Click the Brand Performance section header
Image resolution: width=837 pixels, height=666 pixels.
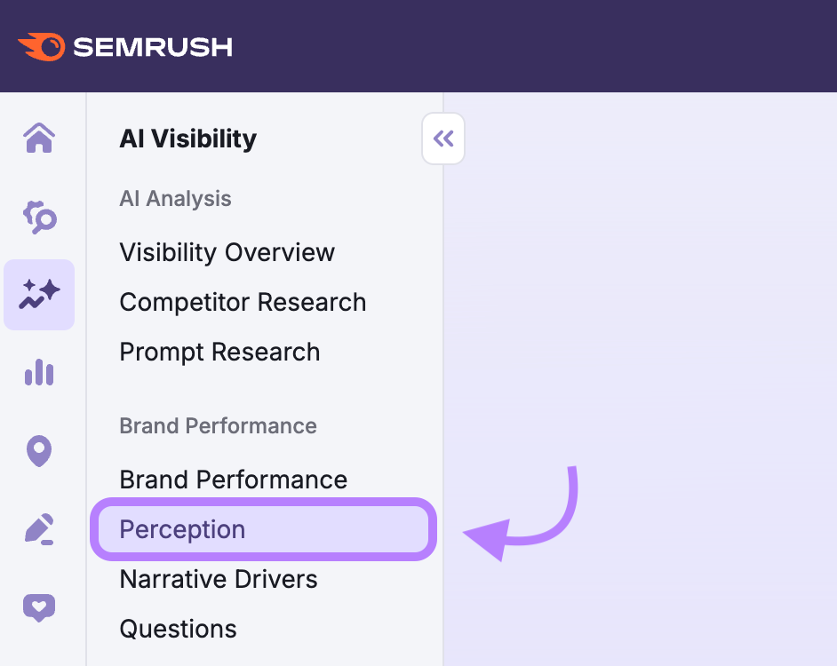[x=218, y=426]
